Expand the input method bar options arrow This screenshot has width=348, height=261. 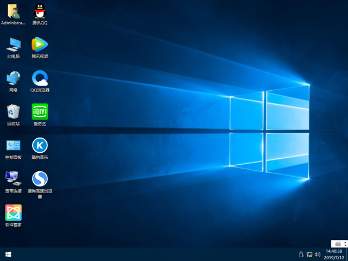344,243
